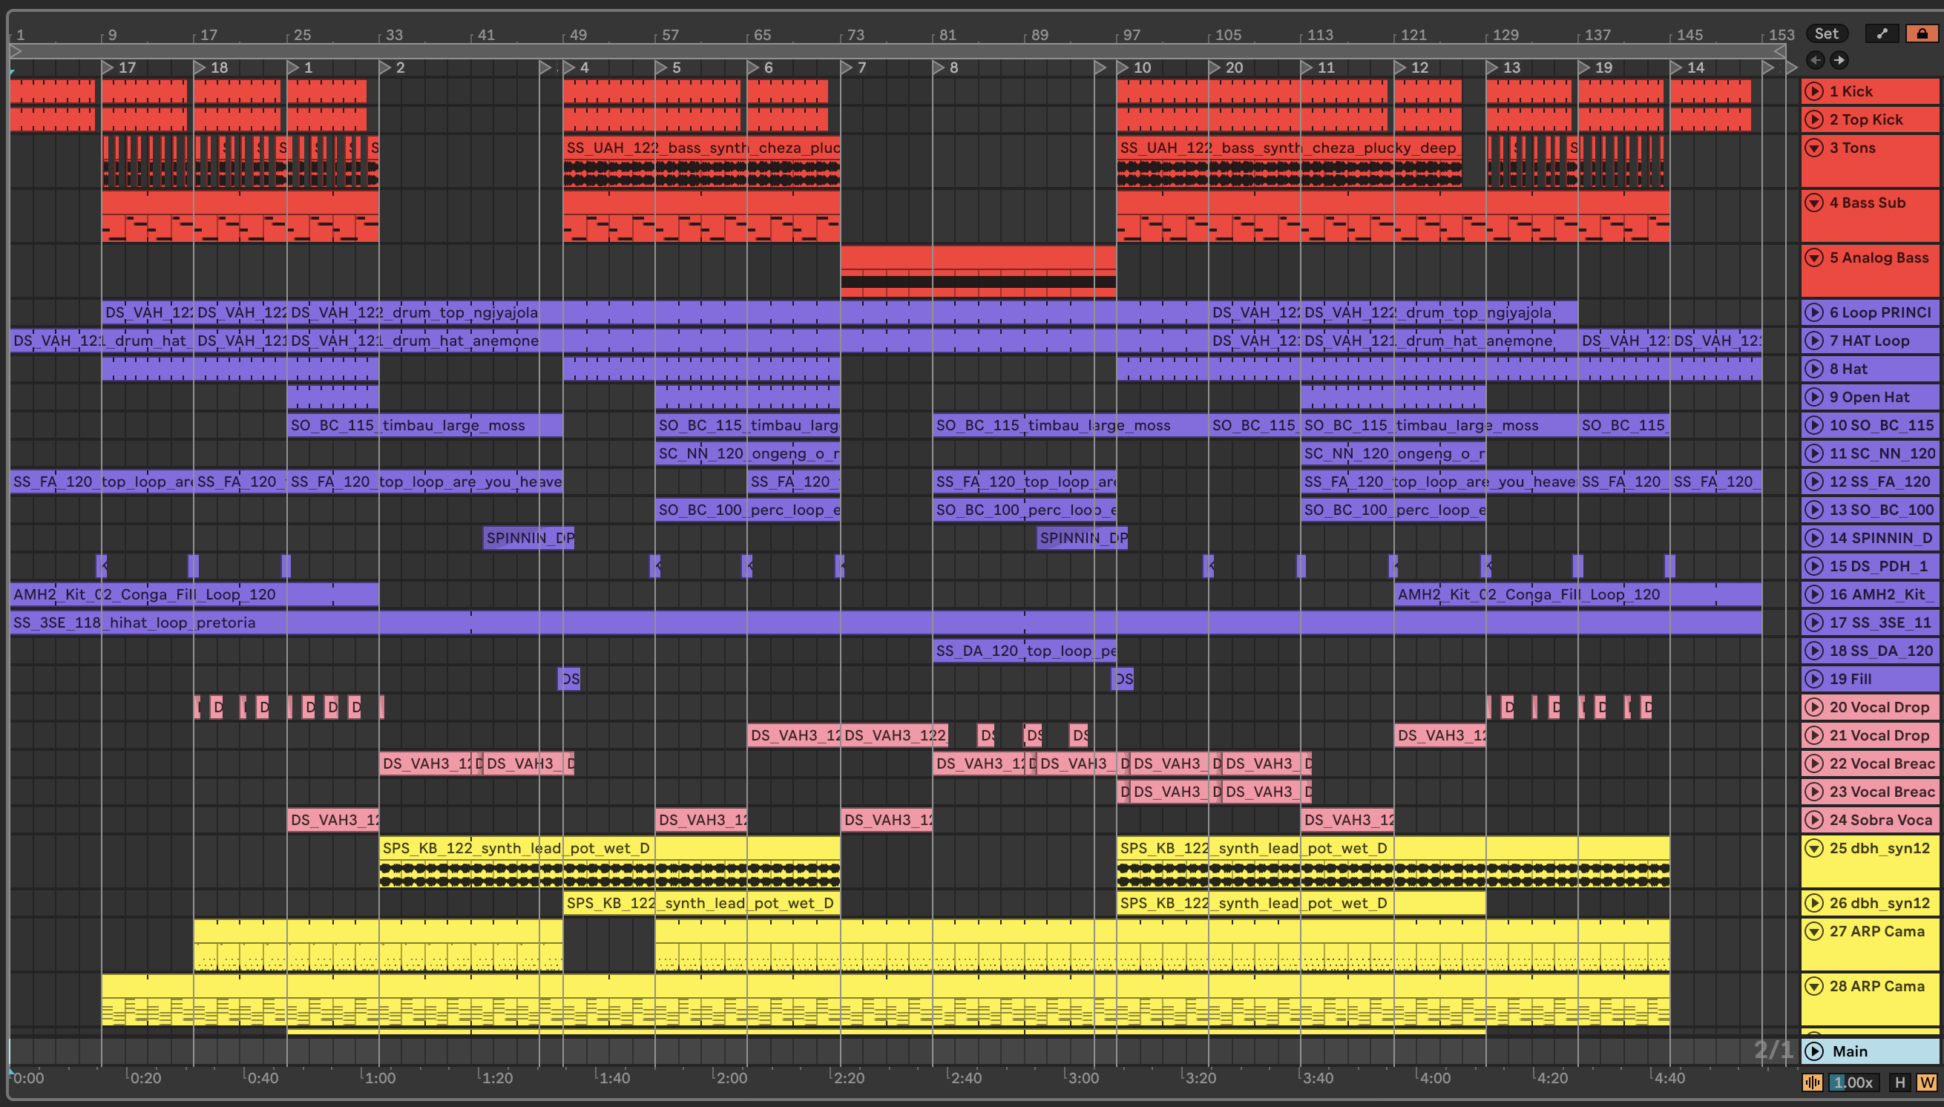Select the 20 Vocal Drop track header

[1879, 707]
